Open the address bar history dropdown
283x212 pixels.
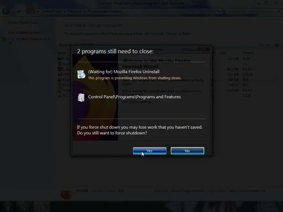213,12
